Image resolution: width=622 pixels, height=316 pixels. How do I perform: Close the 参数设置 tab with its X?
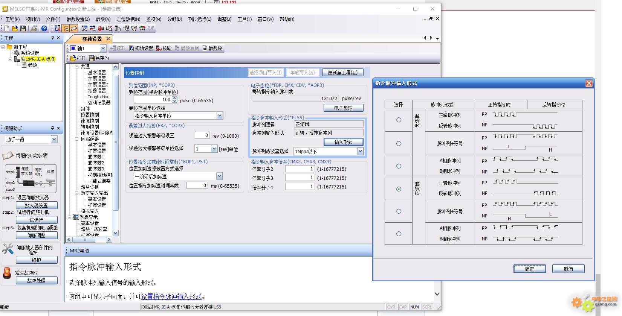tap(108, 39)
